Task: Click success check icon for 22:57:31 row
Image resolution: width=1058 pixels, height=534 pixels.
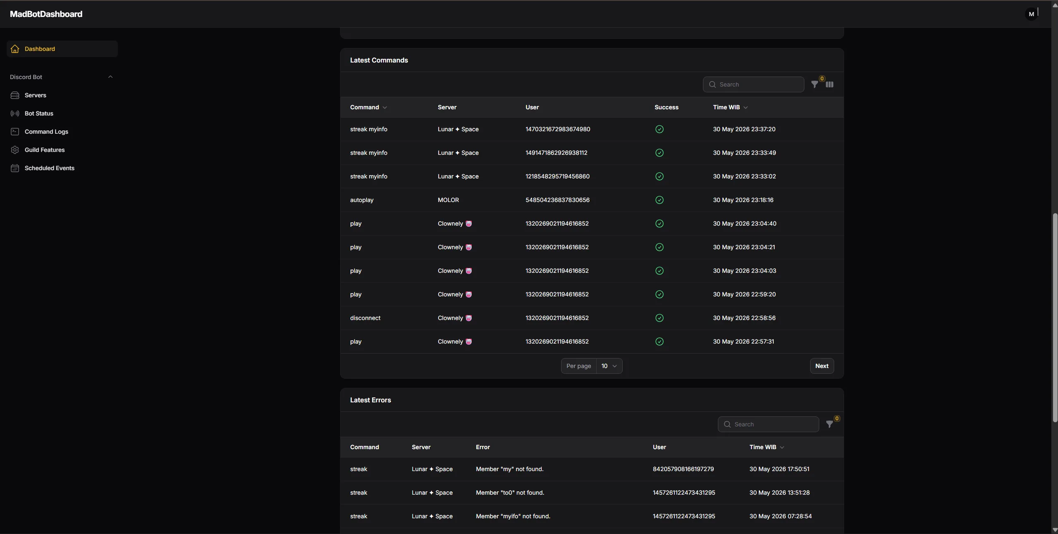Action: 660,342
